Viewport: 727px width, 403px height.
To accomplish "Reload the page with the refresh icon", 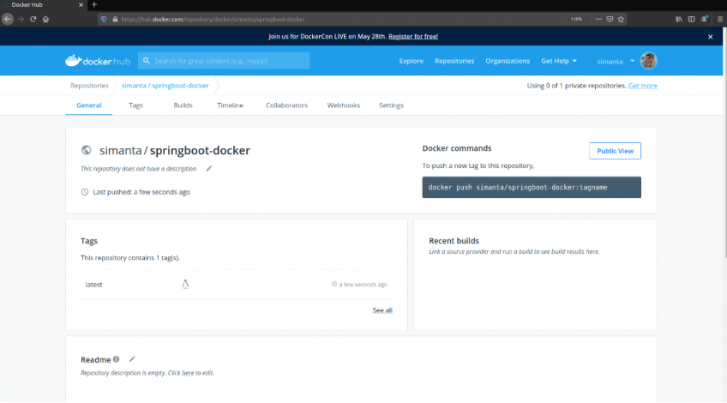I will (33, 19).
